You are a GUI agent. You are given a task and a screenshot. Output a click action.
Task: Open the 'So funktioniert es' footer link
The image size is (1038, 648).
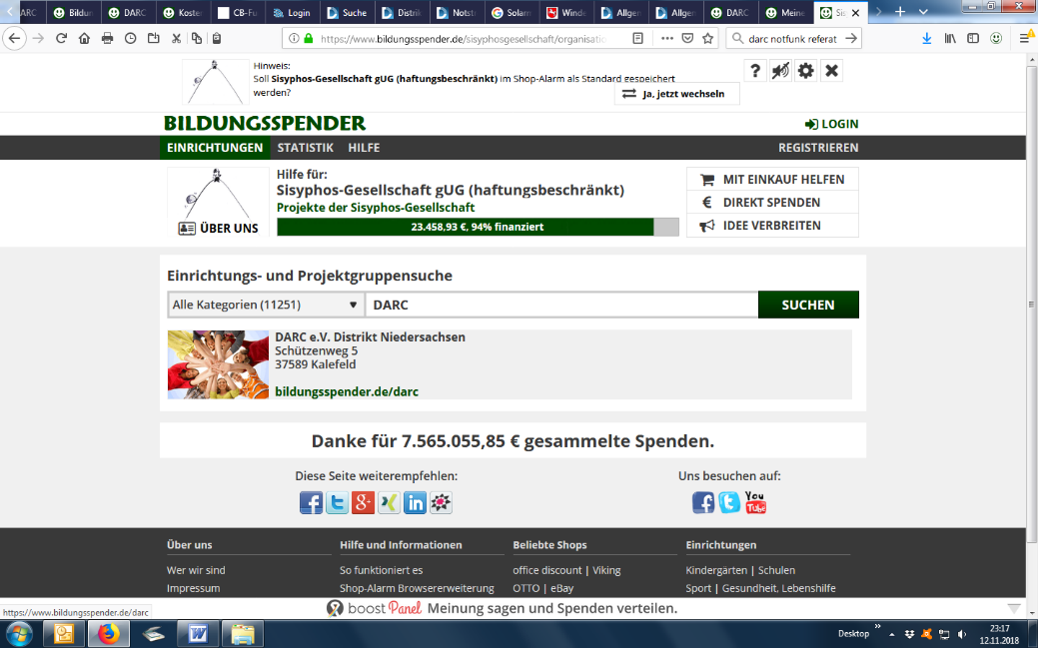(382, 570)
